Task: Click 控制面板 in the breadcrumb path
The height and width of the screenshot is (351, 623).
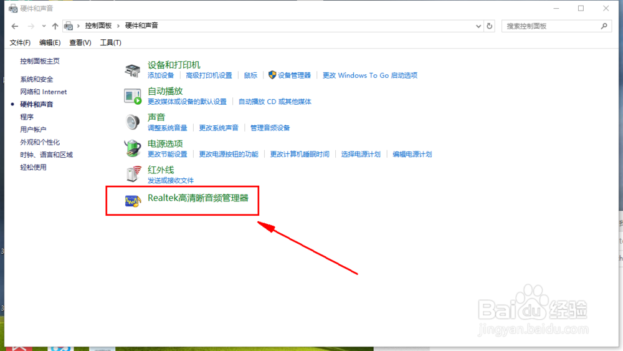Action: 98,26
